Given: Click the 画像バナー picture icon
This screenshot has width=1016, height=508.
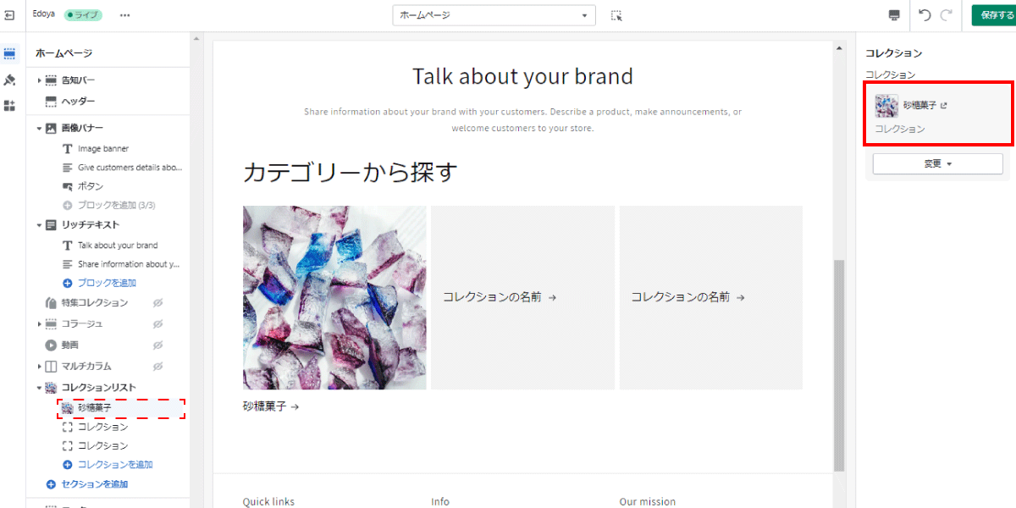Looking at the screenshot, I should coord(51,129).
